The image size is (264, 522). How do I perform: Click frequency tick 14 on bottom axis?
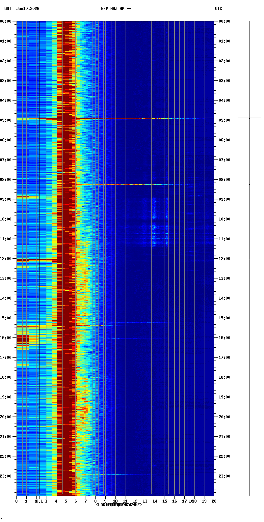[x=155, y=501]
